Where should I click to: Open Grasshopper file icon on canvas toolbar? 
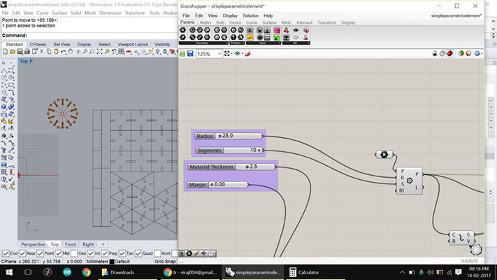click(182, 54)
